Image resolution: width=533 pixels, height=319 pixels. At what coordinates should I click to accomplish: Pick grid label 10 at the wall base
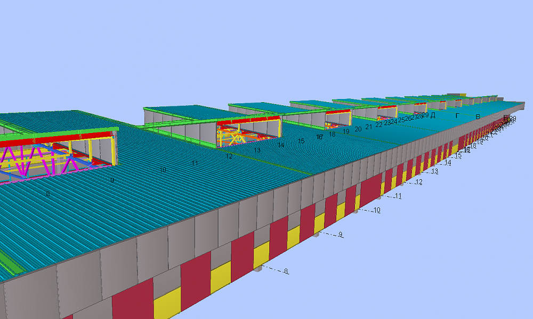377,211
